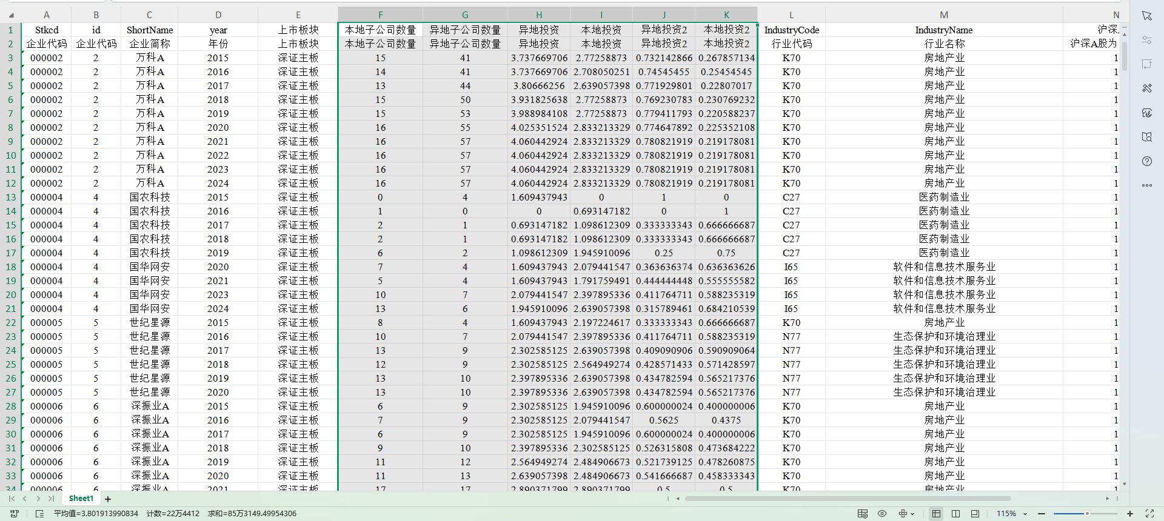Enter full screen mode from status bar
This screenshot has height=521, width=1164.
(1149, 514)
